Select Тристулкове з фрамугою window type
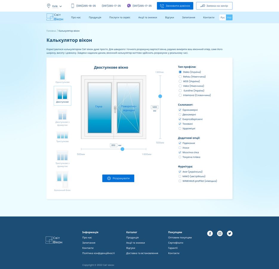The height and width of the screenshot is (269, 279). click(62, 159)
